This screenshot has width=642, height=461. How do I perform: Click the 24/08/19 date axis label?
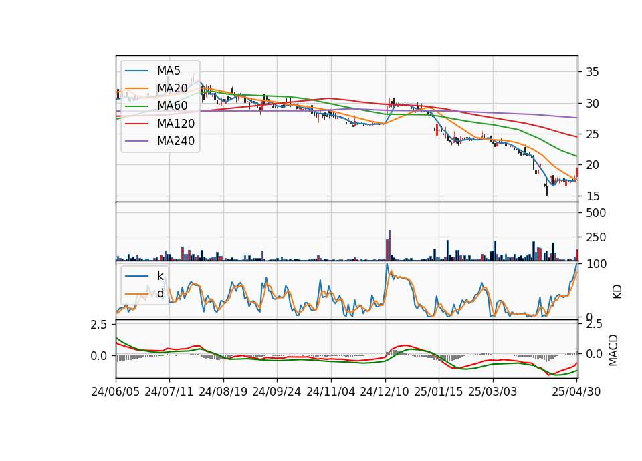[x=223, y=392]
